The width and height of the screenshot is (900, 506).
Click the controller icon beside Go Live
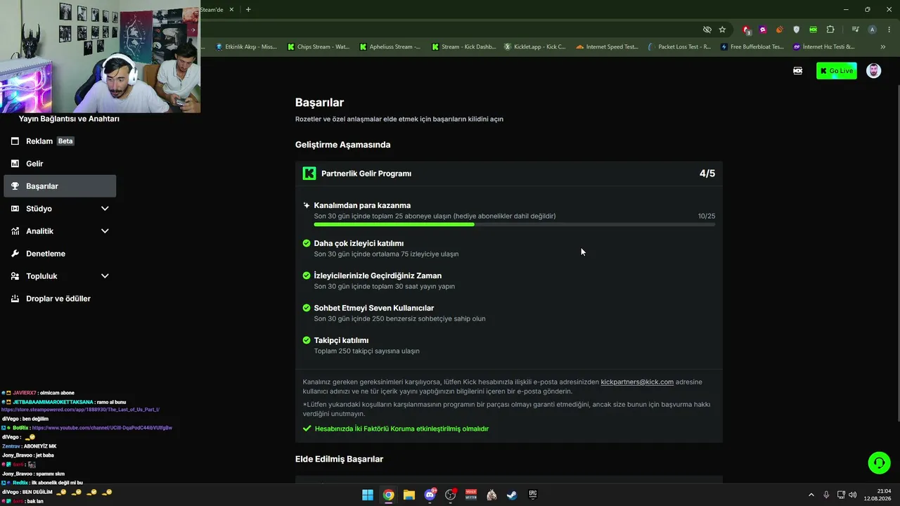pyautogui.click(x=798, y=71)
